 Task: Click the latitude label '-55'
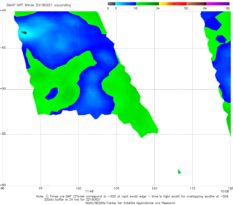(x=3, y=134)
